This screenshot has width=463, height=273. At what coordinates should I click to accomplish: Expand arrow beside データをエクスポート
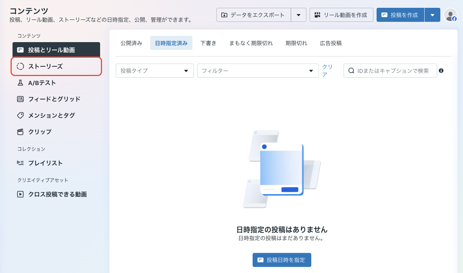(298, 15)
